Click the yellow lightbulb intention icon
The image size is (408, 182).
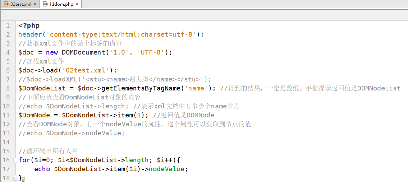pyautogui.click(x=23, y=179)
